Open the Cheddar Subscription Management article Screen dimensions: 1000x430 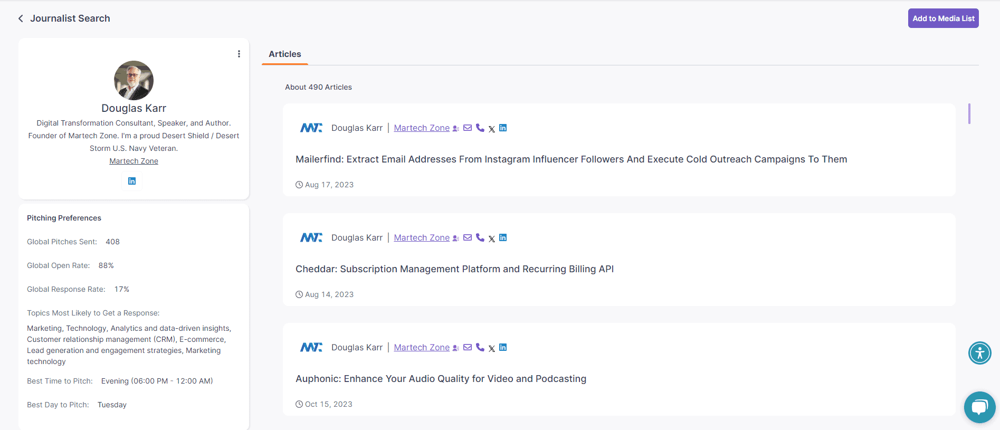tap(454, 269)
